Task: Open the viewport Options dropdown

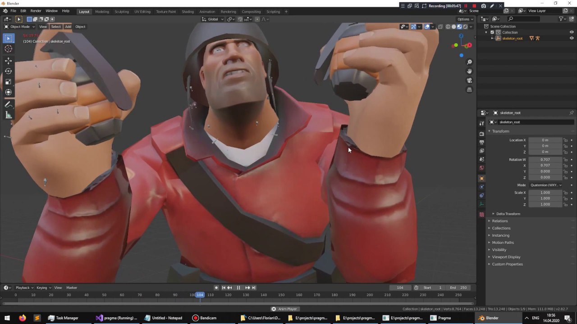Action: 465,19
